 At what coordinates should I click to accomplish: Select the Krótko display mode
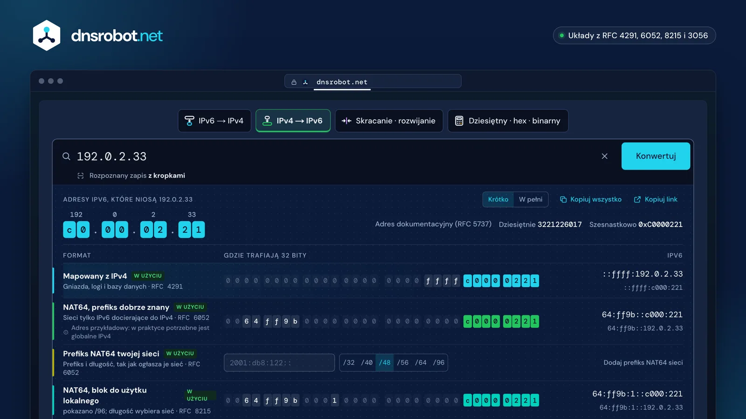498,199
